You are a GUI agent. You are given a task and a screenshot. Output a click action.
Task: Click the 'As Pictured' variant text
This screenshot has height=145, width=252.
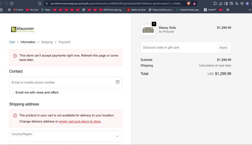(x=166, y=31)
